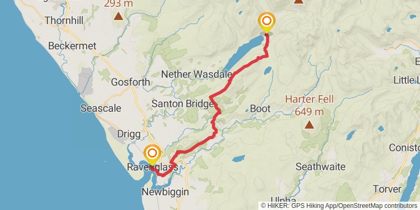Select the Nether Wasdale place label
Viewport: 420px width, 210px height.
[197, 74]
